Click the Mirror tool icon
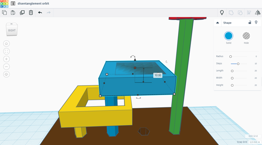Image resolution: width=262 pixels, height=145 pixels. point(258,13)
